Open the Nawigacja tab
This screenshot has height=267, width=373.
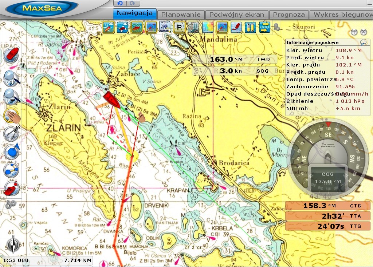(x=135, y=13)
